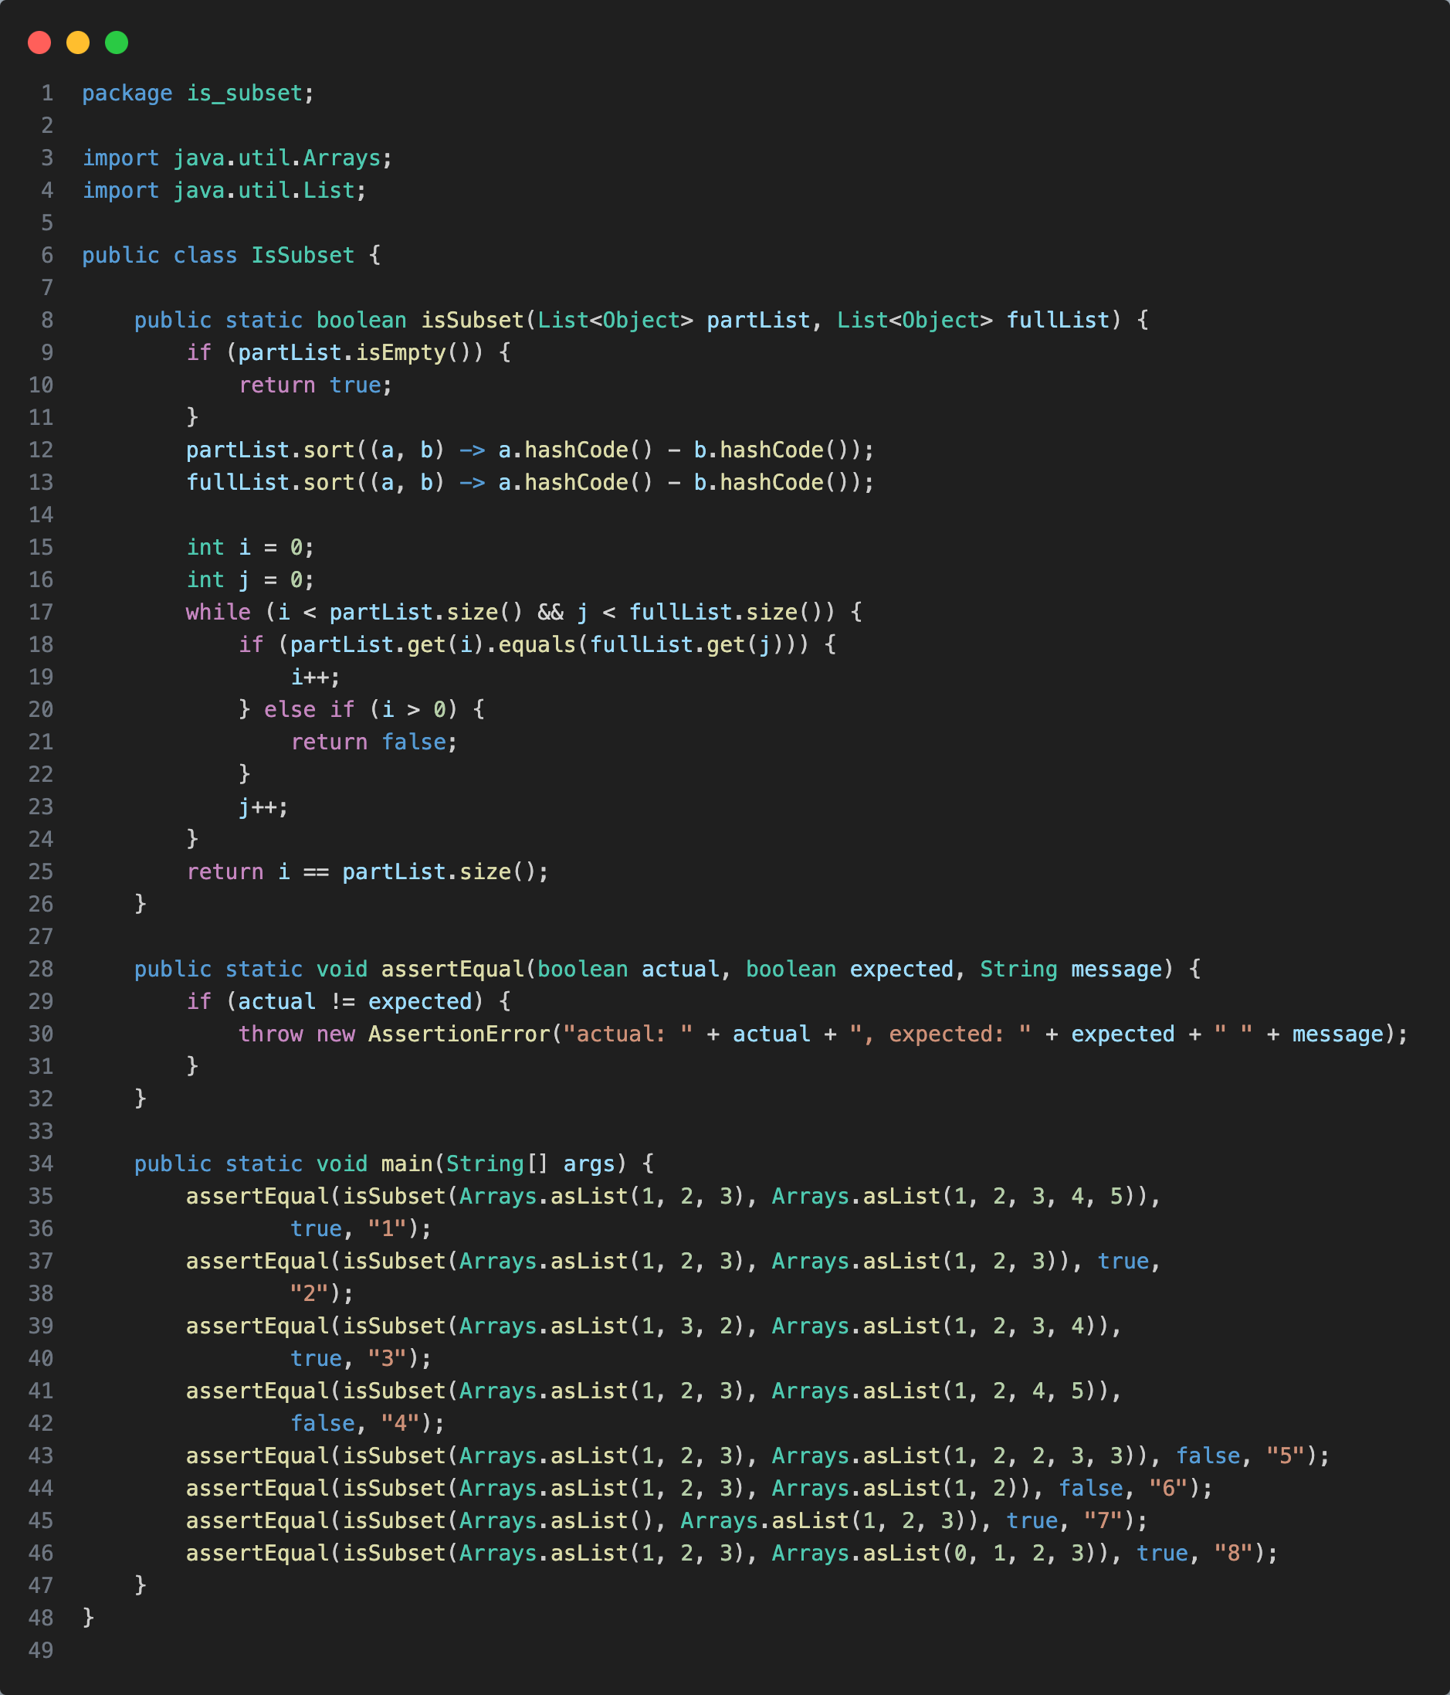Click 'partList.sort' on line 12
This screenshot has height=1695, width=1450.
269,450
